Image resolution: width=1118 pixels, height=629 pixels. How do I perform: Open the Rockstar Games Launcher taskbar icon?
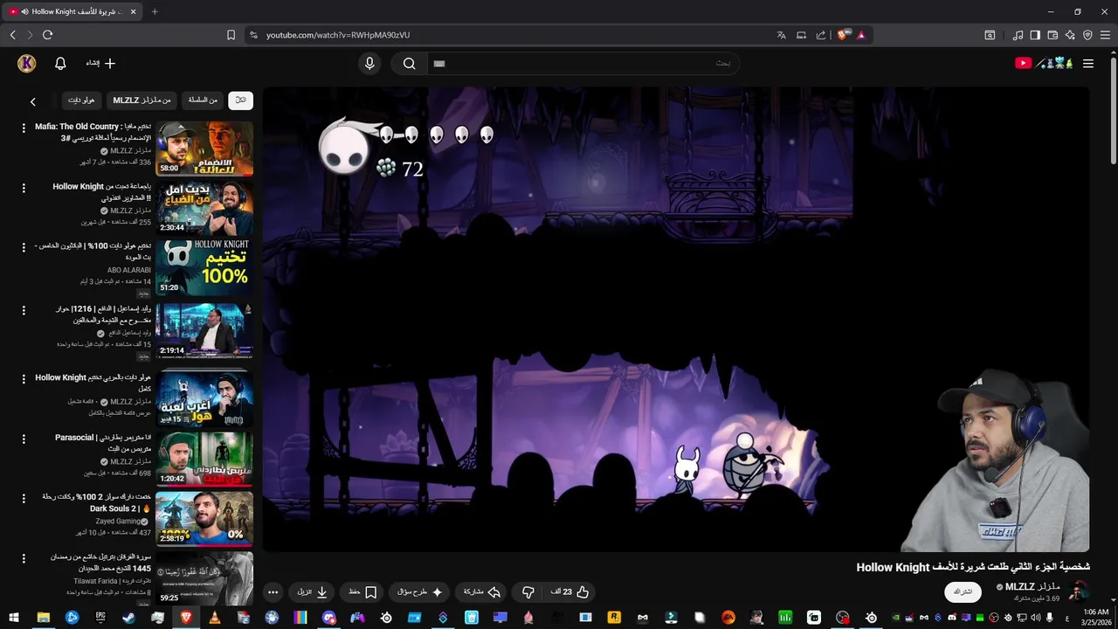[614, 618]
